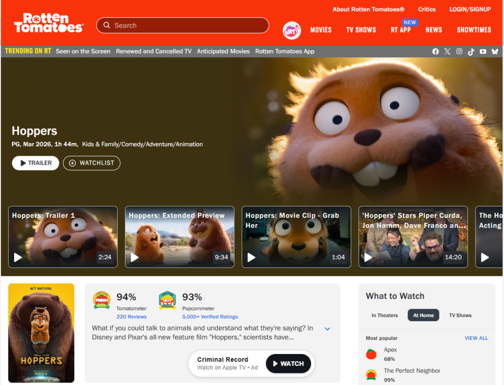504x385 pixels.
Task: Open the YouTube icon link
Action: point(483,52)
